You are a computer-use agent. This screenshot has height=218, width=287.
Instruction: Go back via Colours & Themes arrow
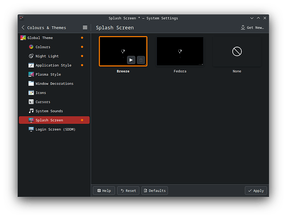tap(23, 27)
